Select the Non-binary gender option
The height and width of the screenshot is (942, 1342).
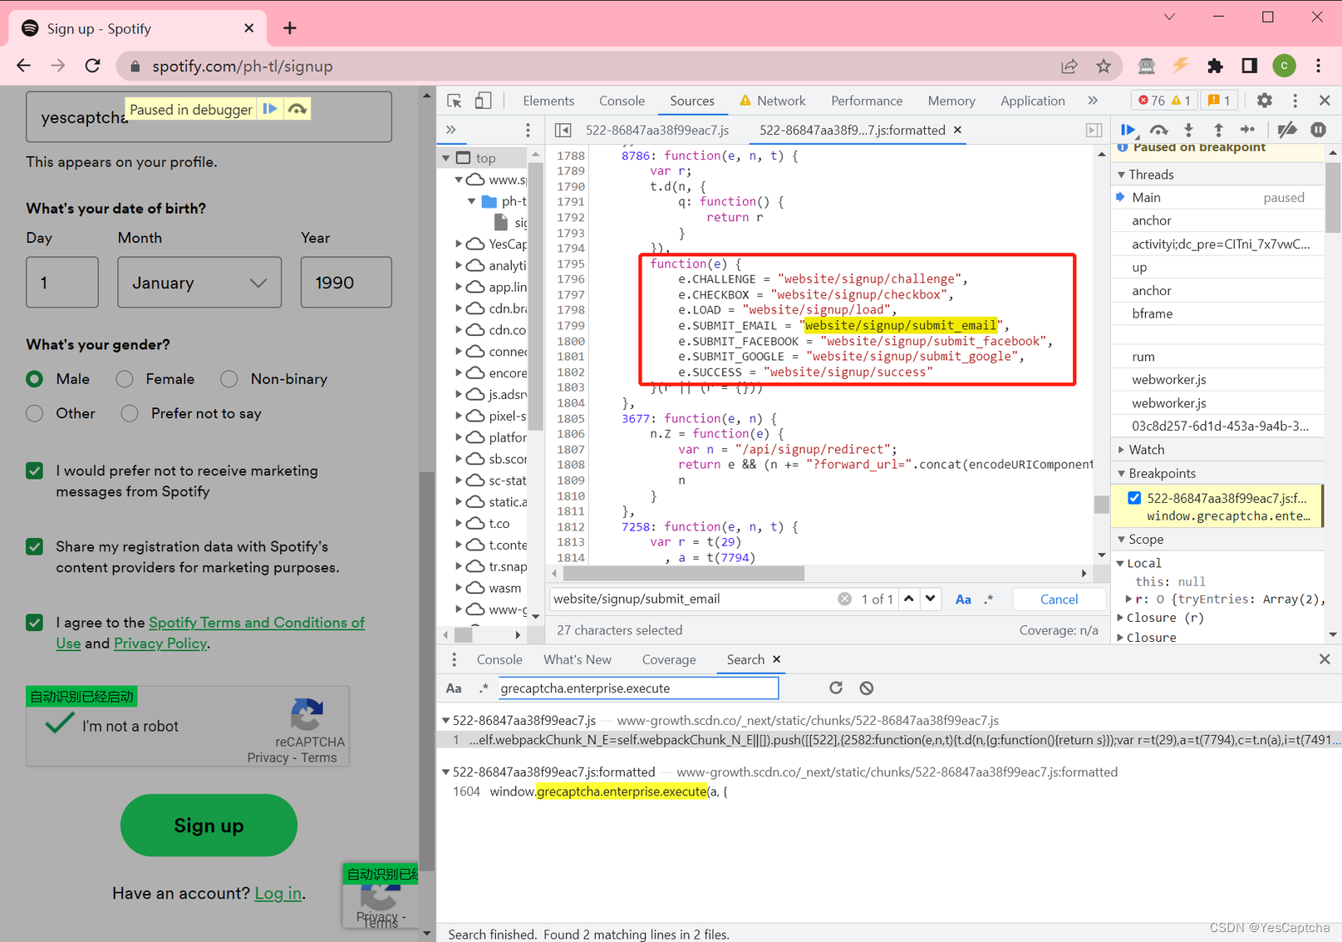[x=229, y=379]
